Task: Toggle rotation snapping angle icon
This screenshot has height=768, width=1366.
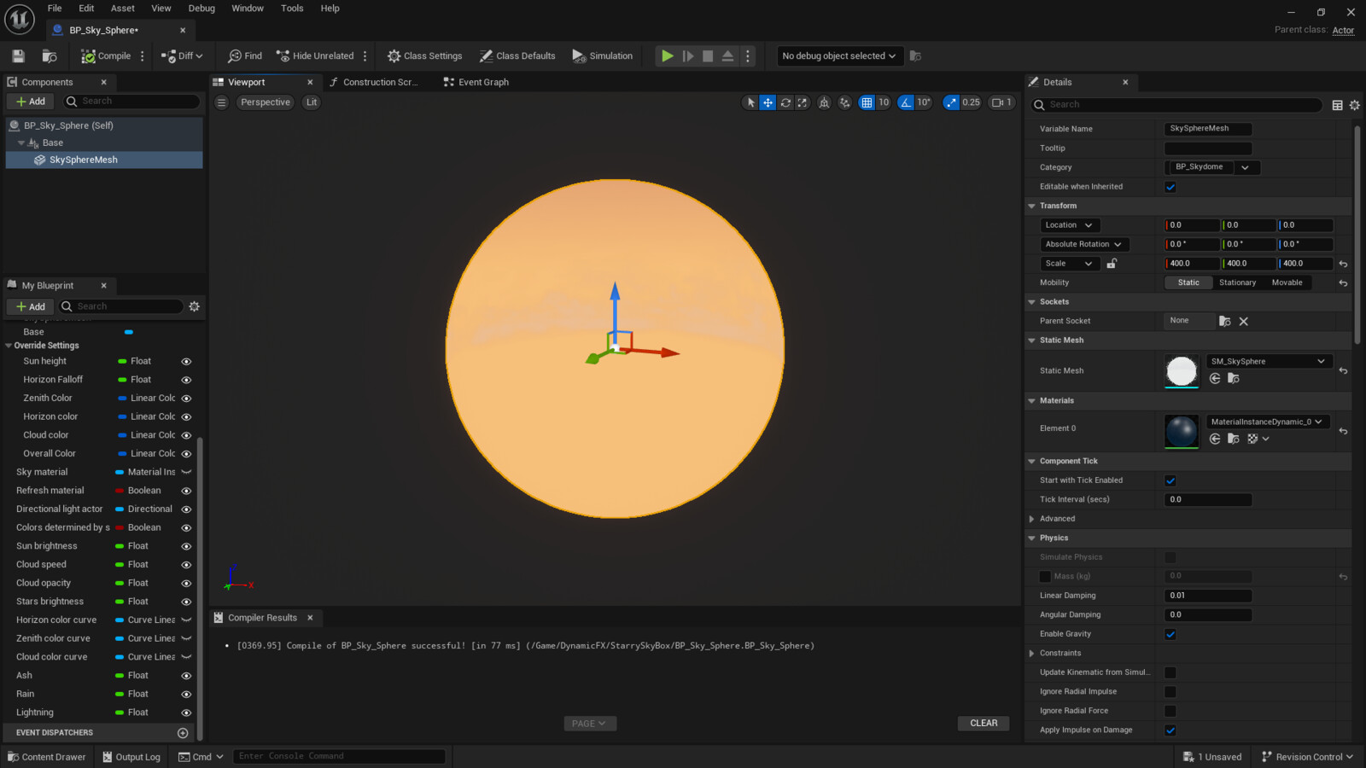Action: point(906,102)
